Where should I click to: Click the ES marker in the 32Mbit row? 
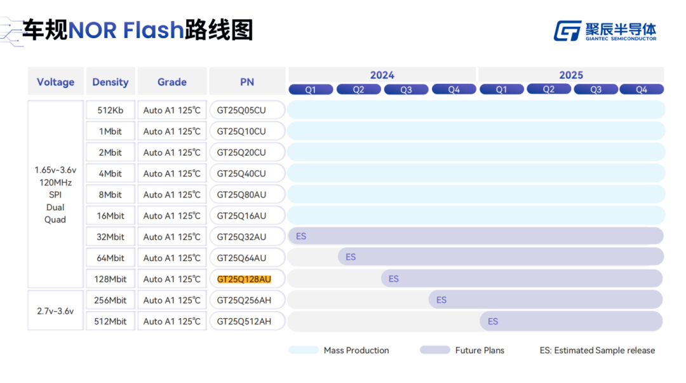click(x=301, y=236)
